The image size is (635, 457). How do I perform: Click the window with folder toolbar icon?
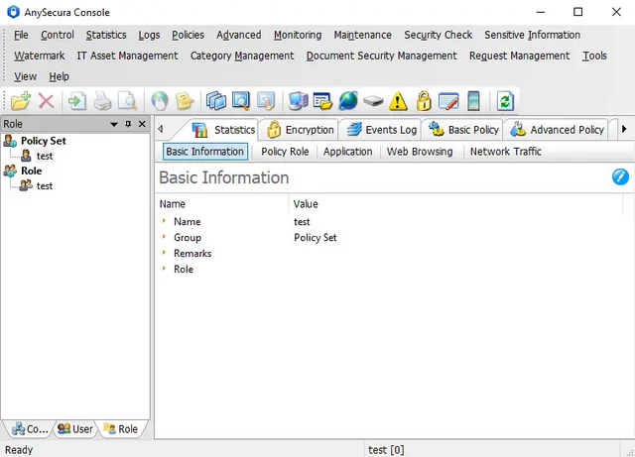[x=322, y=101]
